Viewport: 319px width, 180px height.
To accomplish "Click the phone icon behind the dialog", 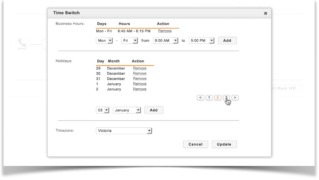I will coord(22,44).
